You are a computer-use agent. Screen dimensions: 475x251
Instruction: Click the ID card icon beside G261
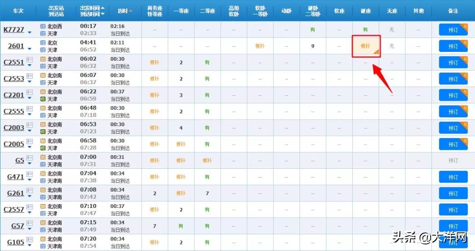pyautogui.click(x=29, y=190)
